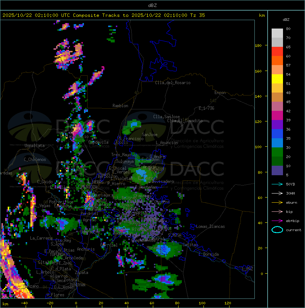Viewport: 305px width, 308px height.
Task: Select the light gray 70-80 dBZ band
Action: [x=277, y=33]
